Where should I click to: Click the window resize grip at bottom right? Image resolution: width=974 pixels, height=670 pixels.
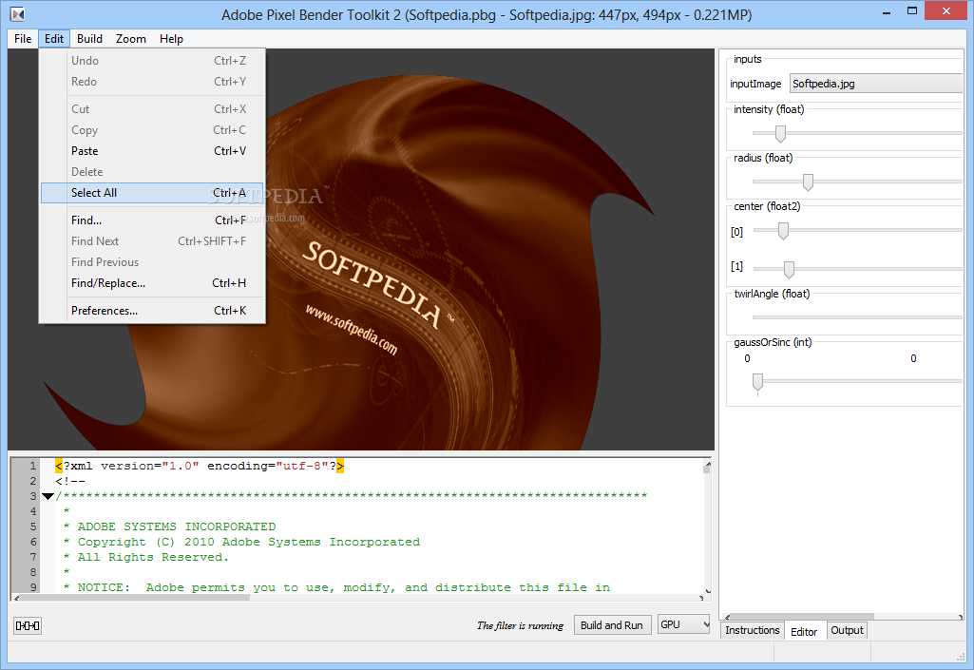(x=960, y=656)
